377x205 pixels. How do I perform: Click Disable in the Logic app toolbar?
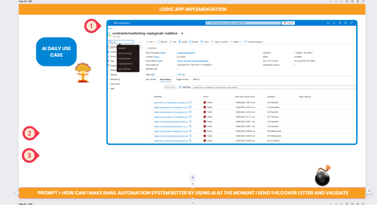(x=194, y=42)
